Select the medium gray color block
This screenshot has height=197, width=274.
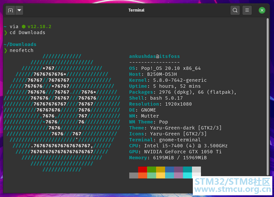(x=134, y=175)
